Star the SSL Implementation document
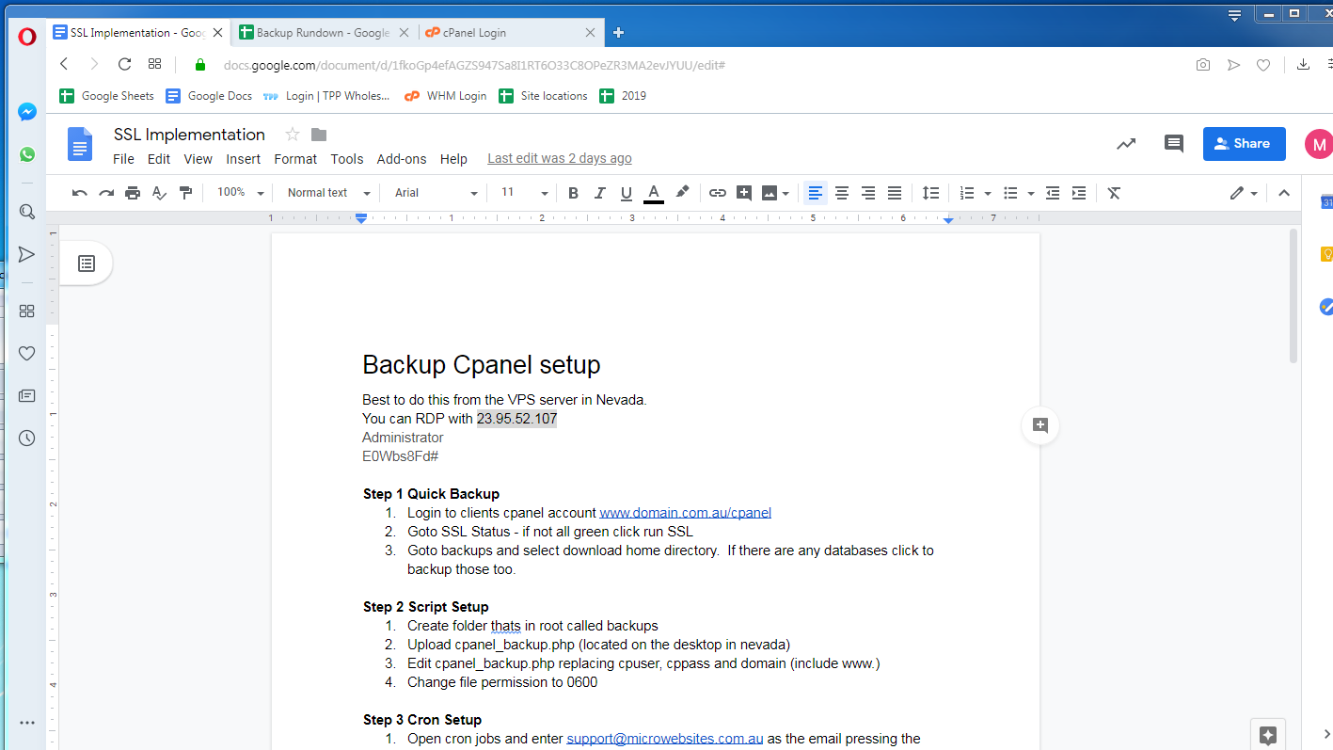 pos(293,135)
